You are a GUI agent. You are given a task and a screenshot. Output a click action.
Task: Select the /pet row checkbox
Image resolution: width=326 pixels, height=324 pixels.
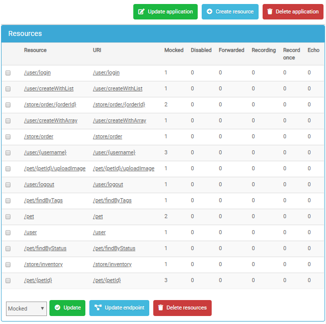click(8, 217)
